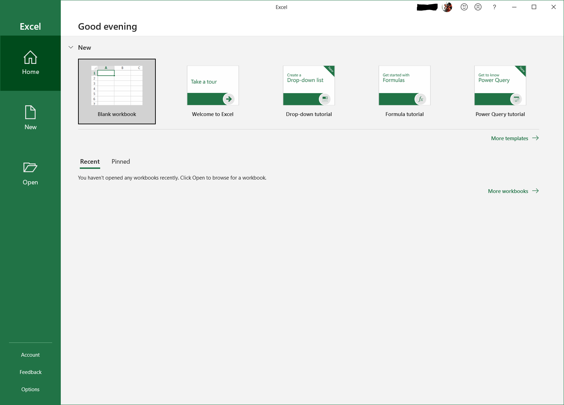Send a smile with the happy face icon
Image resolution: width=564 pixels, height=405 pixels.
click(x=464, y=7)
